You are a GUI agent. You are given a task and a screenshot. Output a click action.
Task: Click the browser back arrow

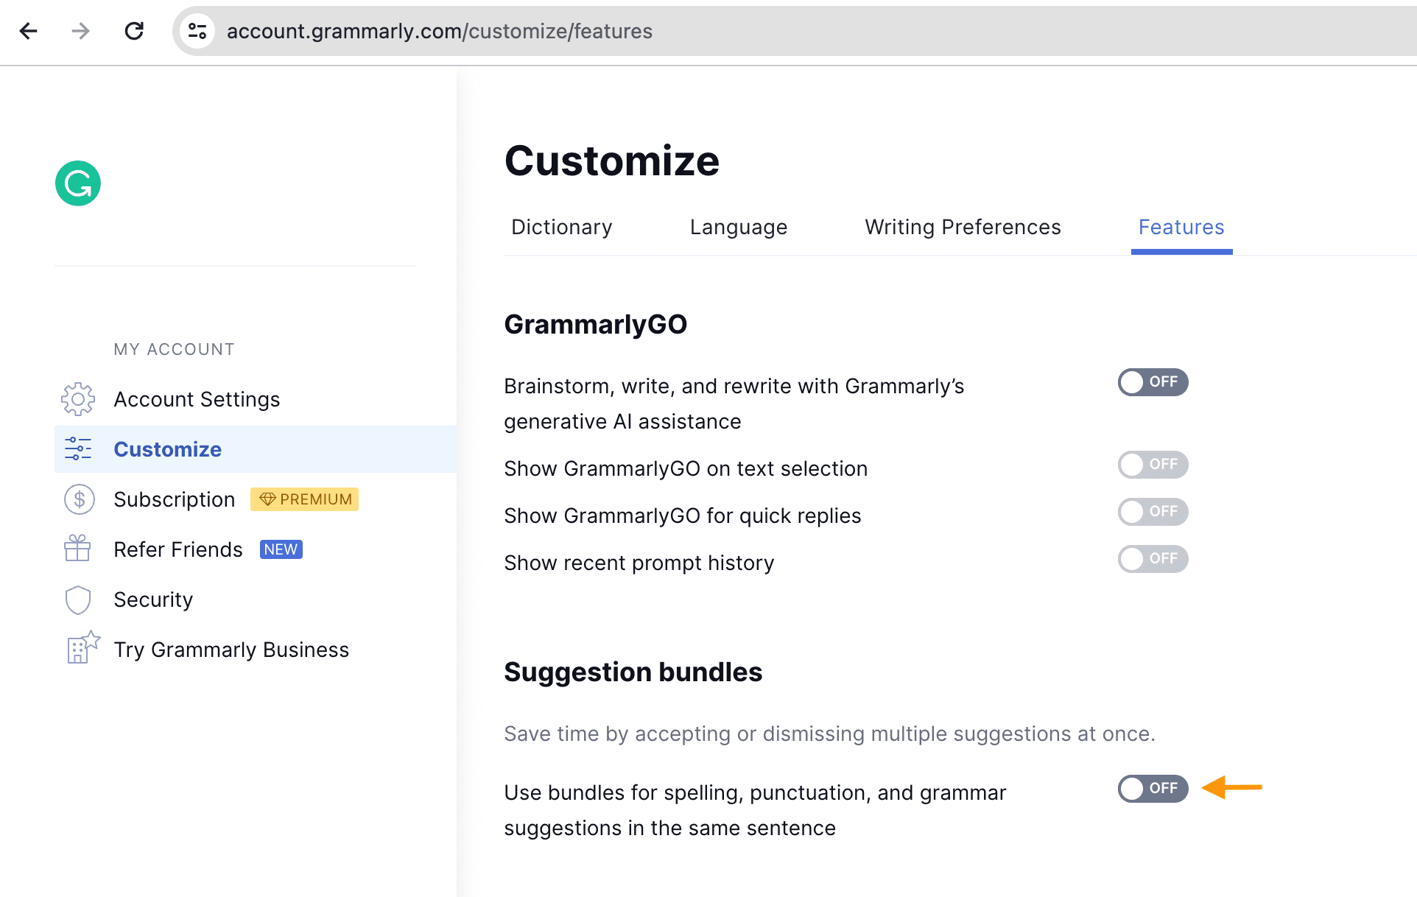pos(29,31)
